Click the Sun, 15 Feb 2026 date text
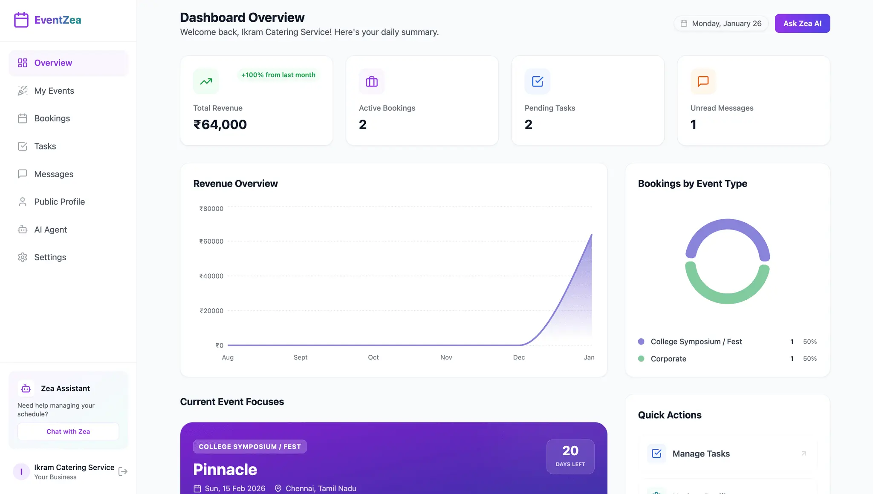Screen dimensions: 873x494 [x=235, y=488]
